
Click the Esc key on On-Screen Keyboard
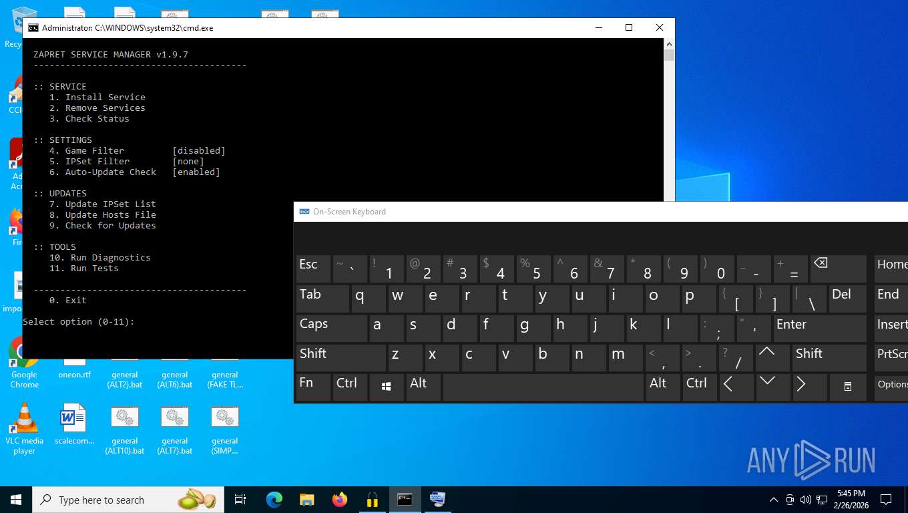coord(313,269)
